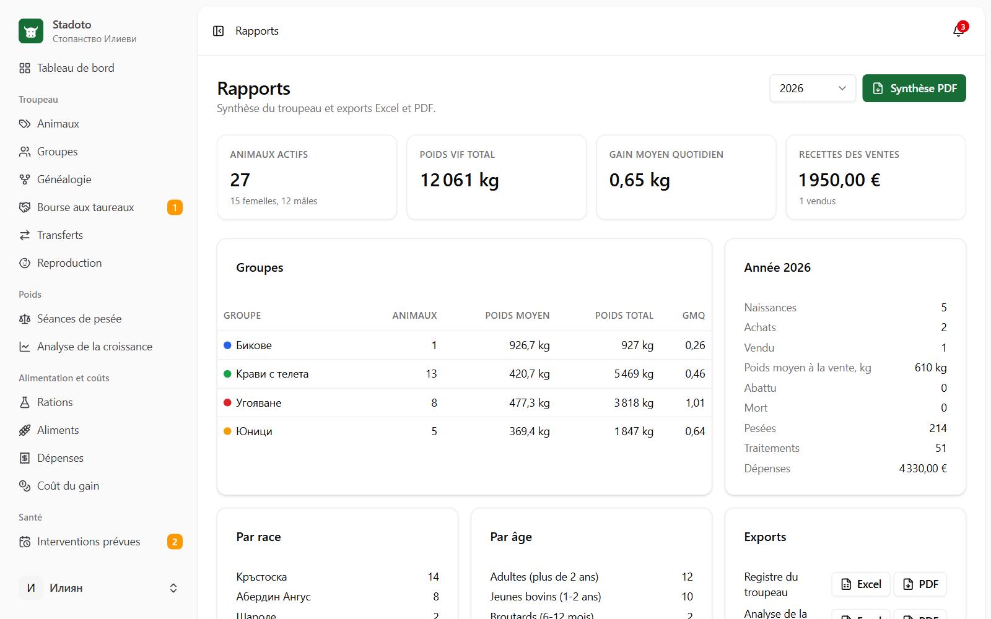Click the Stadoto cow logo icon
The width and height of the screenshot is (991, 619).
click(31, 31)
